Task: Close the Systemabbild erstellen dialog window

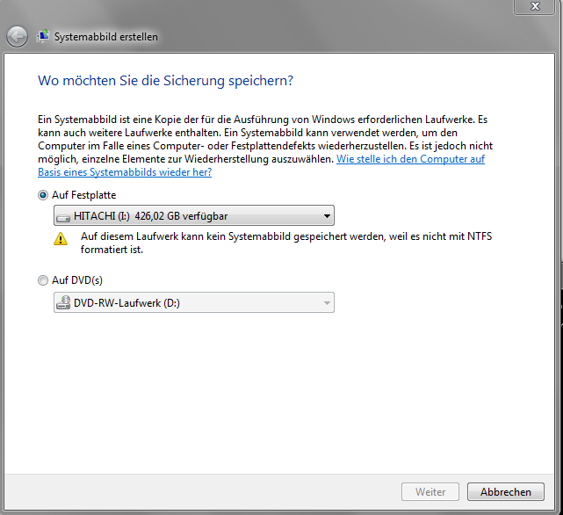Action: 534,6
